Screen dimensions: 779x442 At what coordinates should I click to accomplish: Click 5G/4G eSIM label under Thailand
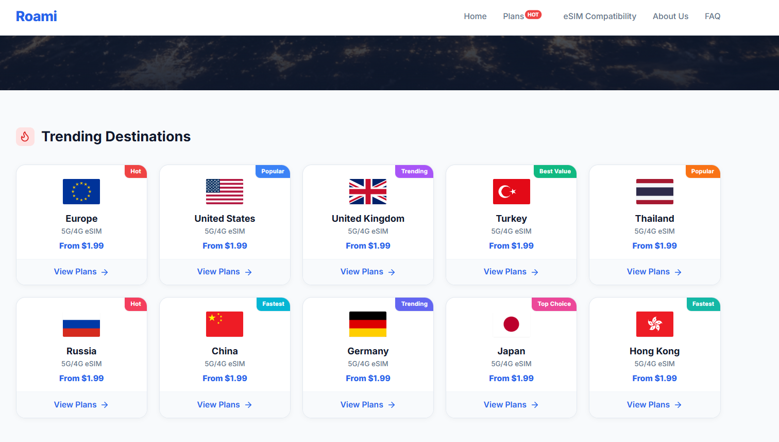pyautogui.click(x=654, y=231)
